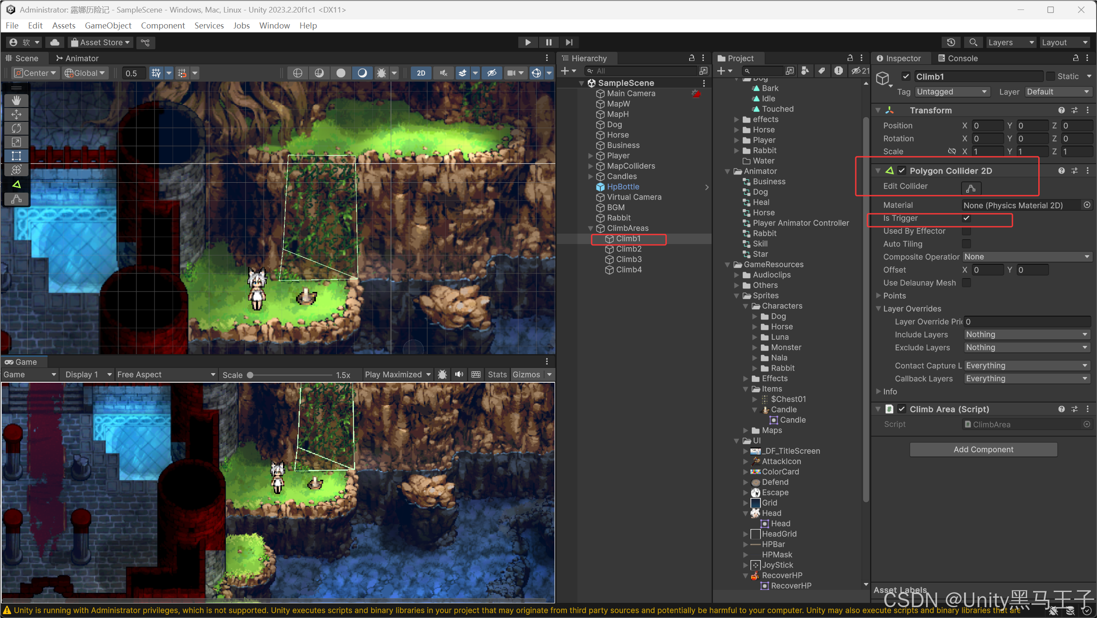
Task: Select the Rotate tool in Scene toolbar
Action: [16, 128]
